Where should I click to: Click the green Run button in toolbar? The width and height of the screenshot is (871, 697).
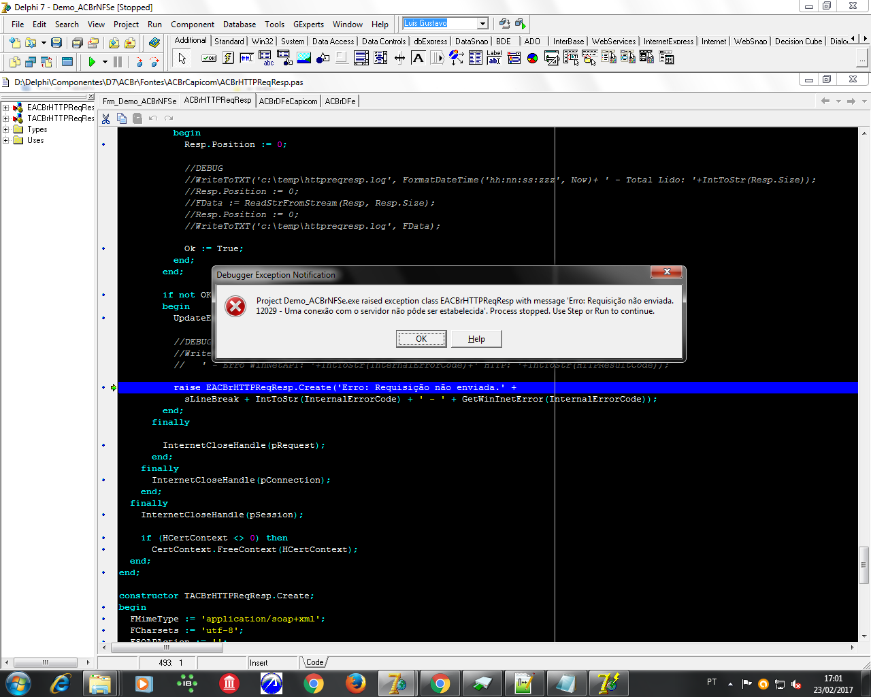pyautogui.click(x=92, y=62)
